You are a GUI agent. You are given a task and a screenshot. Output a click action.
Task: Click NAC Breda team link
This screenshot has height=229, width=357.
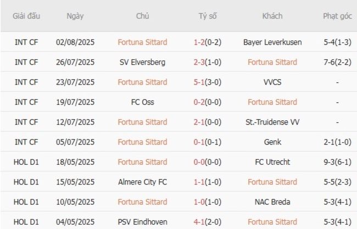(x=272, y=202)
